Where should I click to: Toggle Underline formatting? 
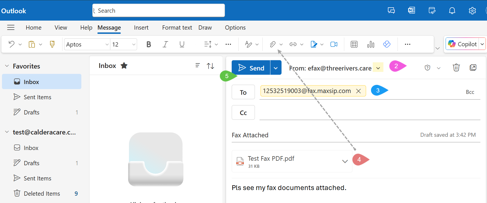(x=182, y=44)
